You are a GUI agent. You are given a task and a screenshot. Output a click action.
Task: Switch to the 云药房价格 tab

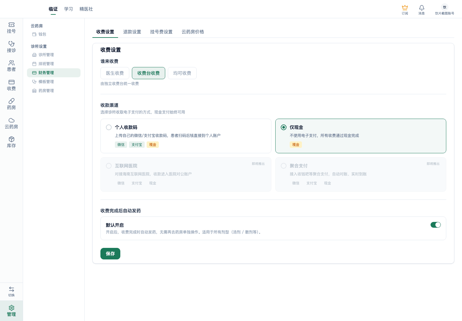click(x=193, y=32)
